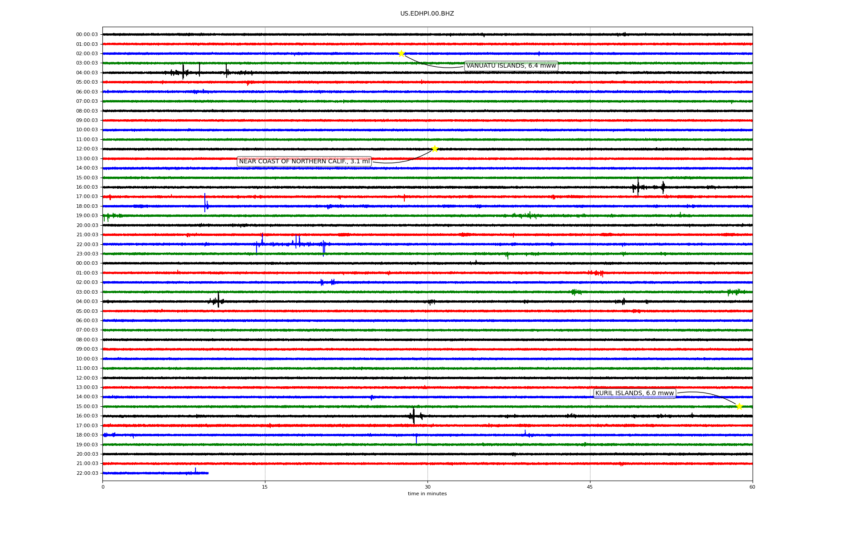Click the Kuril Islands earthquake star marker
The image size is (855, 534).
click(x=739, y=406)
